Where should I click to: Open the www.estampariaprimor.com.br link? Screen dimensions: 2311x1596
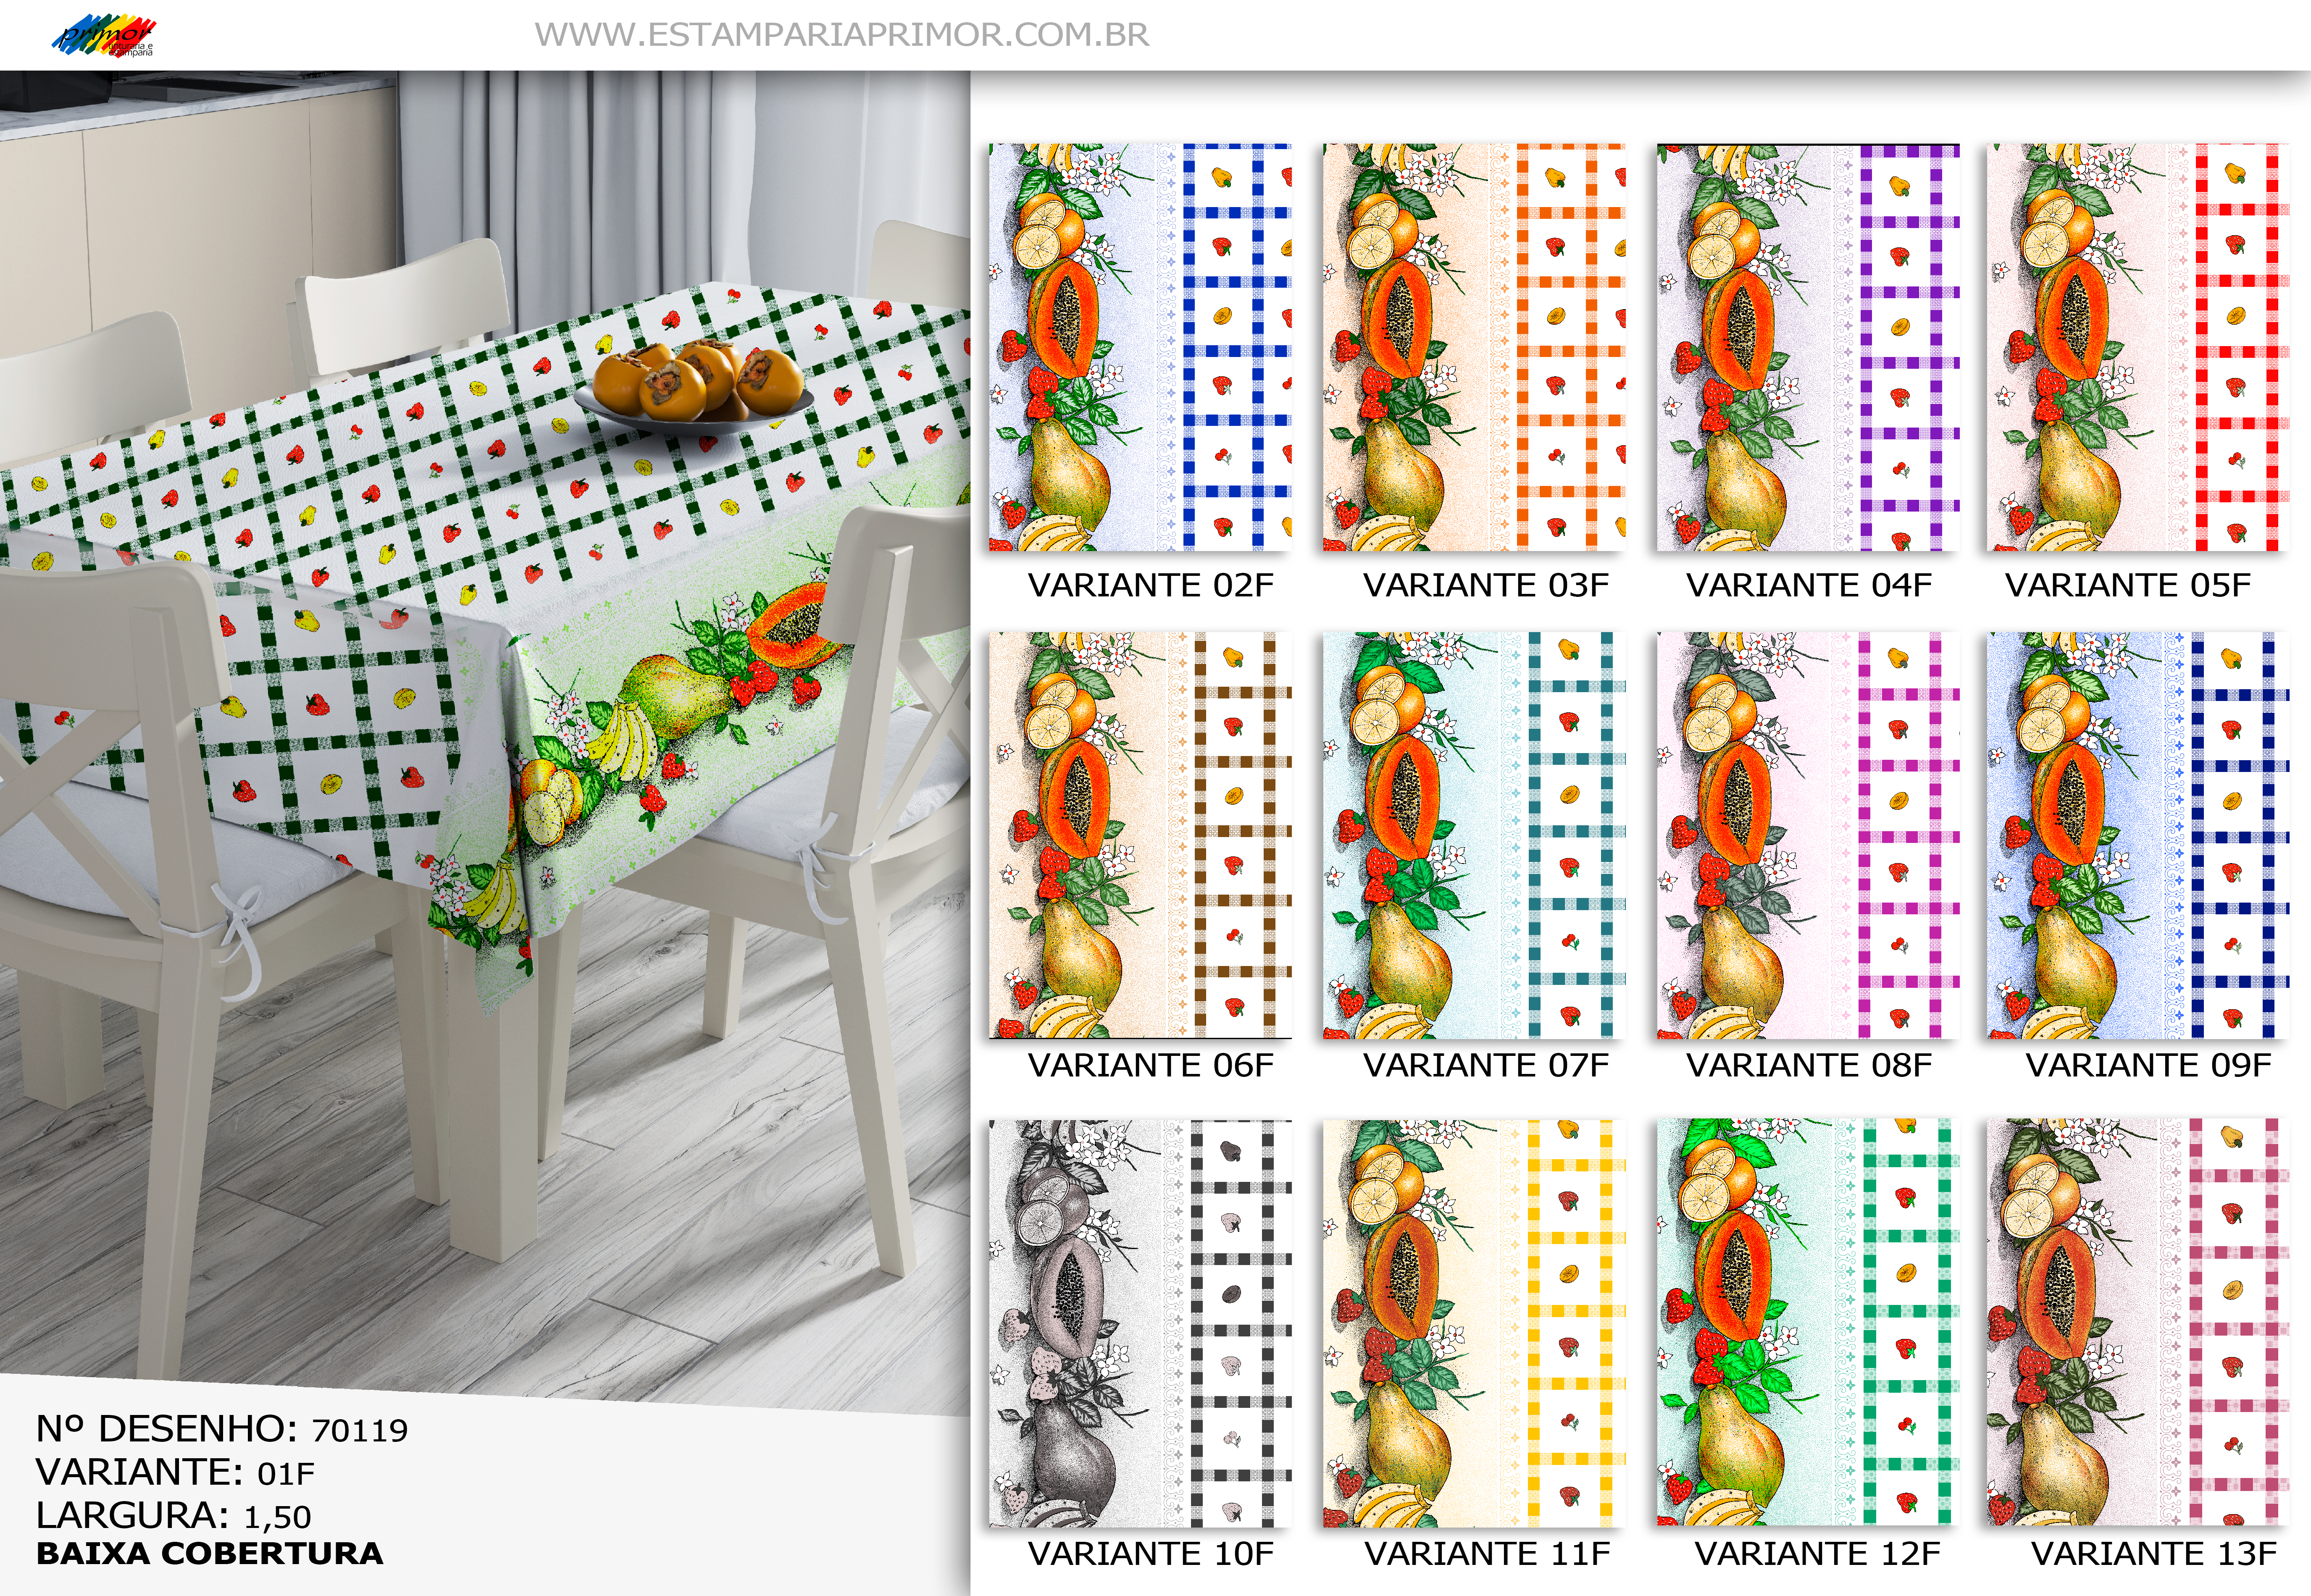pyautogui.click(x=842, y=35)
